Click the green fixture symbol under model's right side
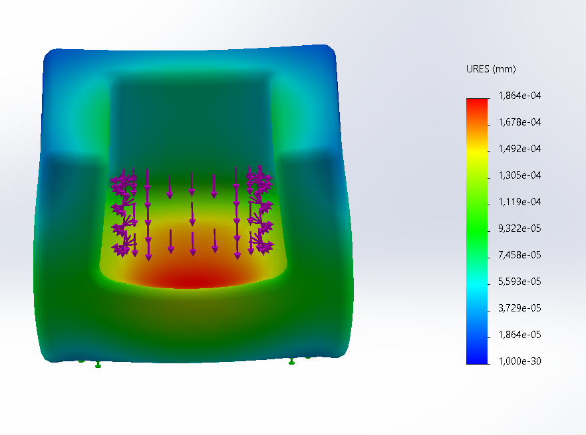This screenshot has height=435, width=586. (x=291, y=362)
